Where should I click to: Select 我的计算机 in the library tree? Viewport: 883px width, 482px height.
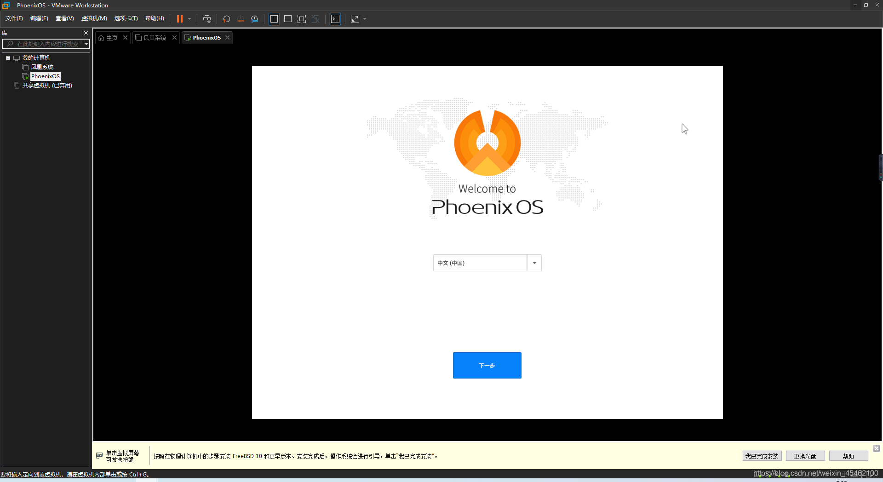36,58
